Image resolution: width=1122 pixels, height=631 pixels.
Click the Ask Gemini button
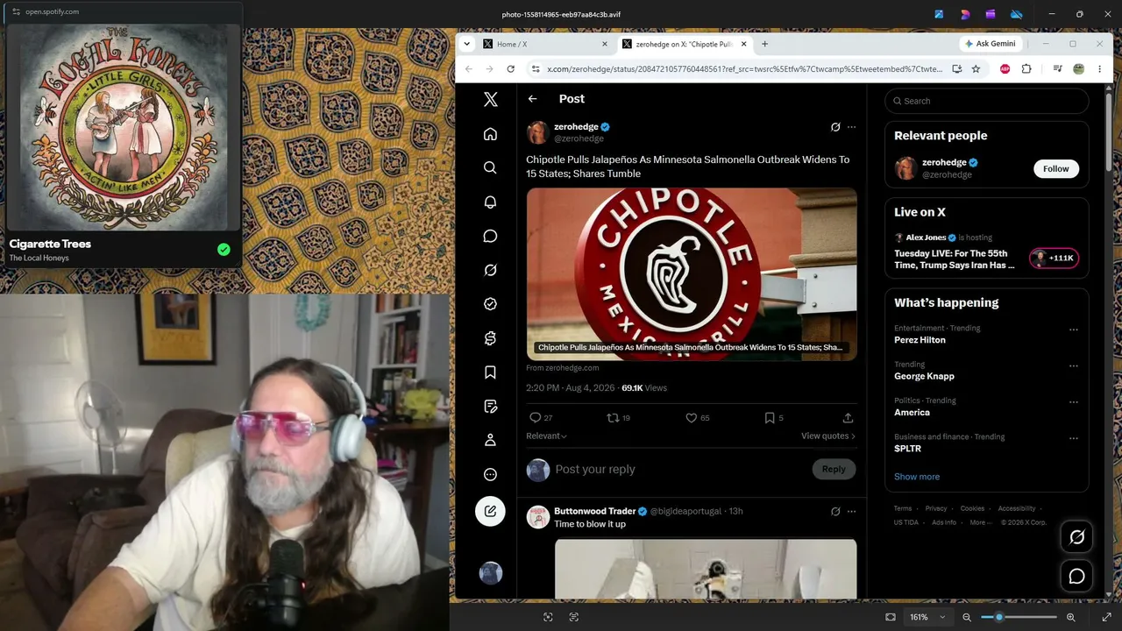tap(991, 44)
